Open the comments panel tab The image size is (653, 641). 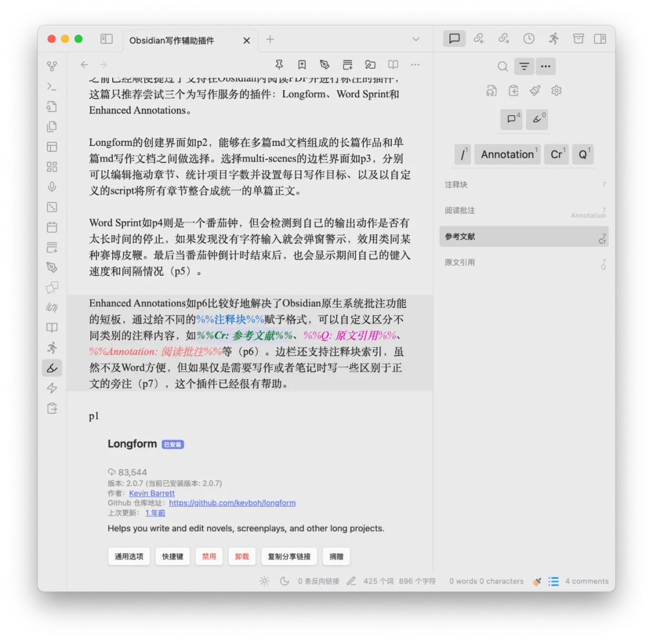tap(454, 39)
